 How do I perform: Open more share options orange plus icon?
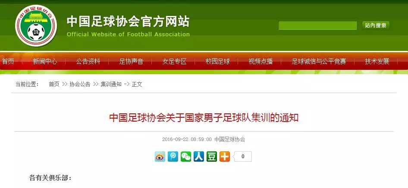[225, 157]
